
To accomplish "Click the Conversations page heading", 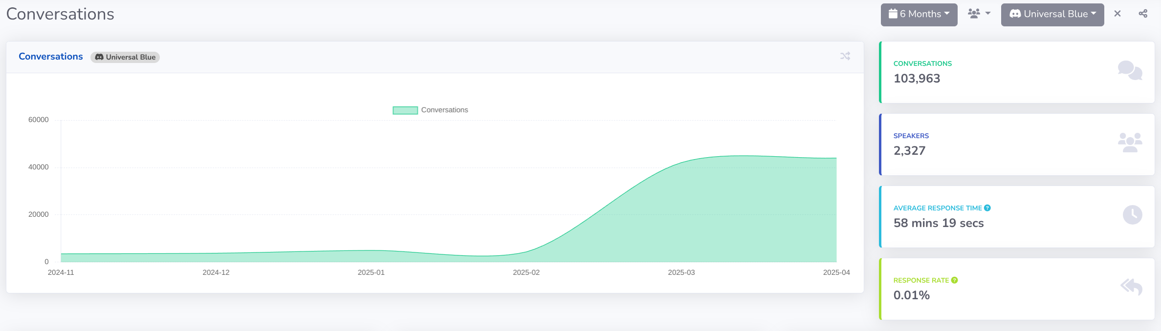I will [x=60, y=14].
